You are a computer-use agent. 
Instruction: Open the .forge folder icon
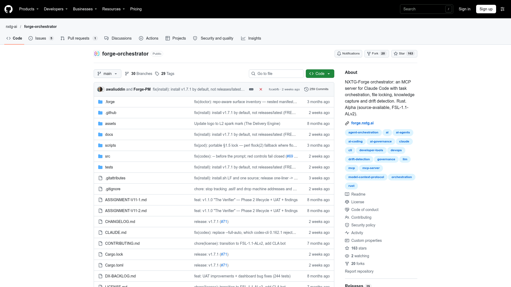click(100, 102)
